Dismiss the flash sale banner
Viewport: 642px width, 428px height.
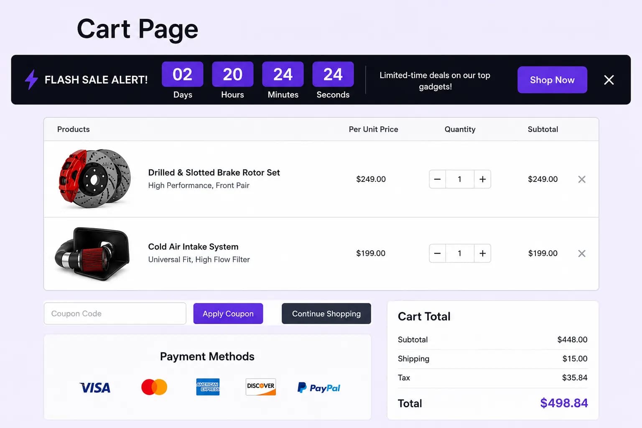point(609,80)
